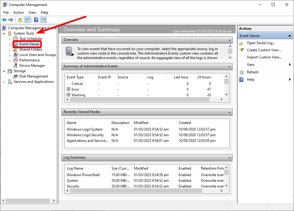Screen dimensions: 294x211
Task: Collapse the System Tools tree node
Action: [4, 34]
